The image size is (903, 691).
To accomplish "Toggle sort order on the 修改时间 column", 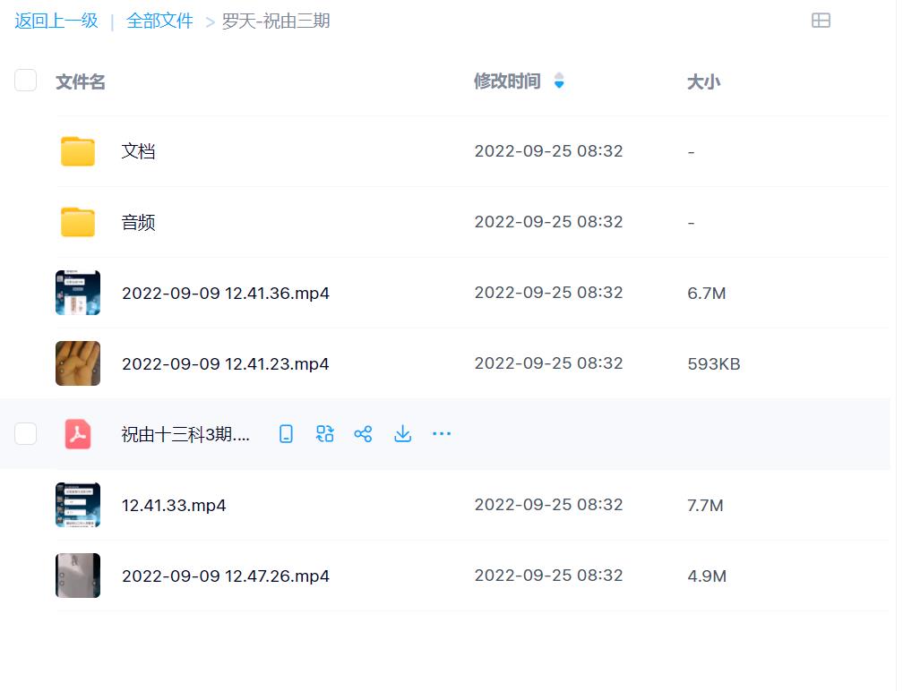I will tap(558, 81).
